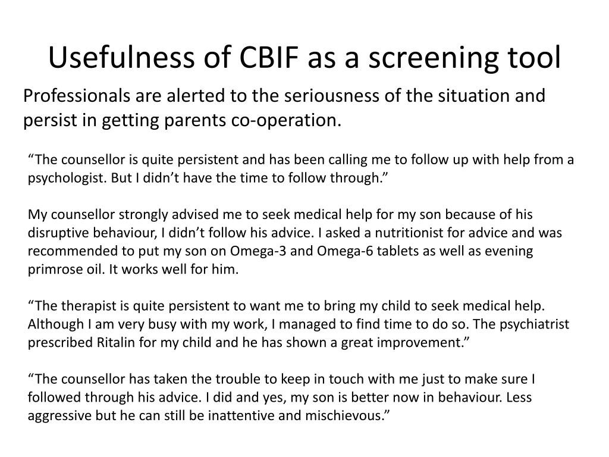Click the line "primrose oil. It works well for him."
The image size is (609, 457).
133,269
